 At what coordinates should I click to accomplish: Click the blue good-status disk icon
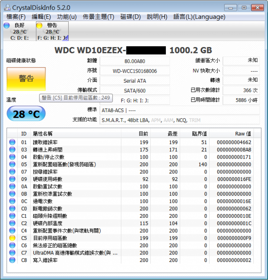7,25
